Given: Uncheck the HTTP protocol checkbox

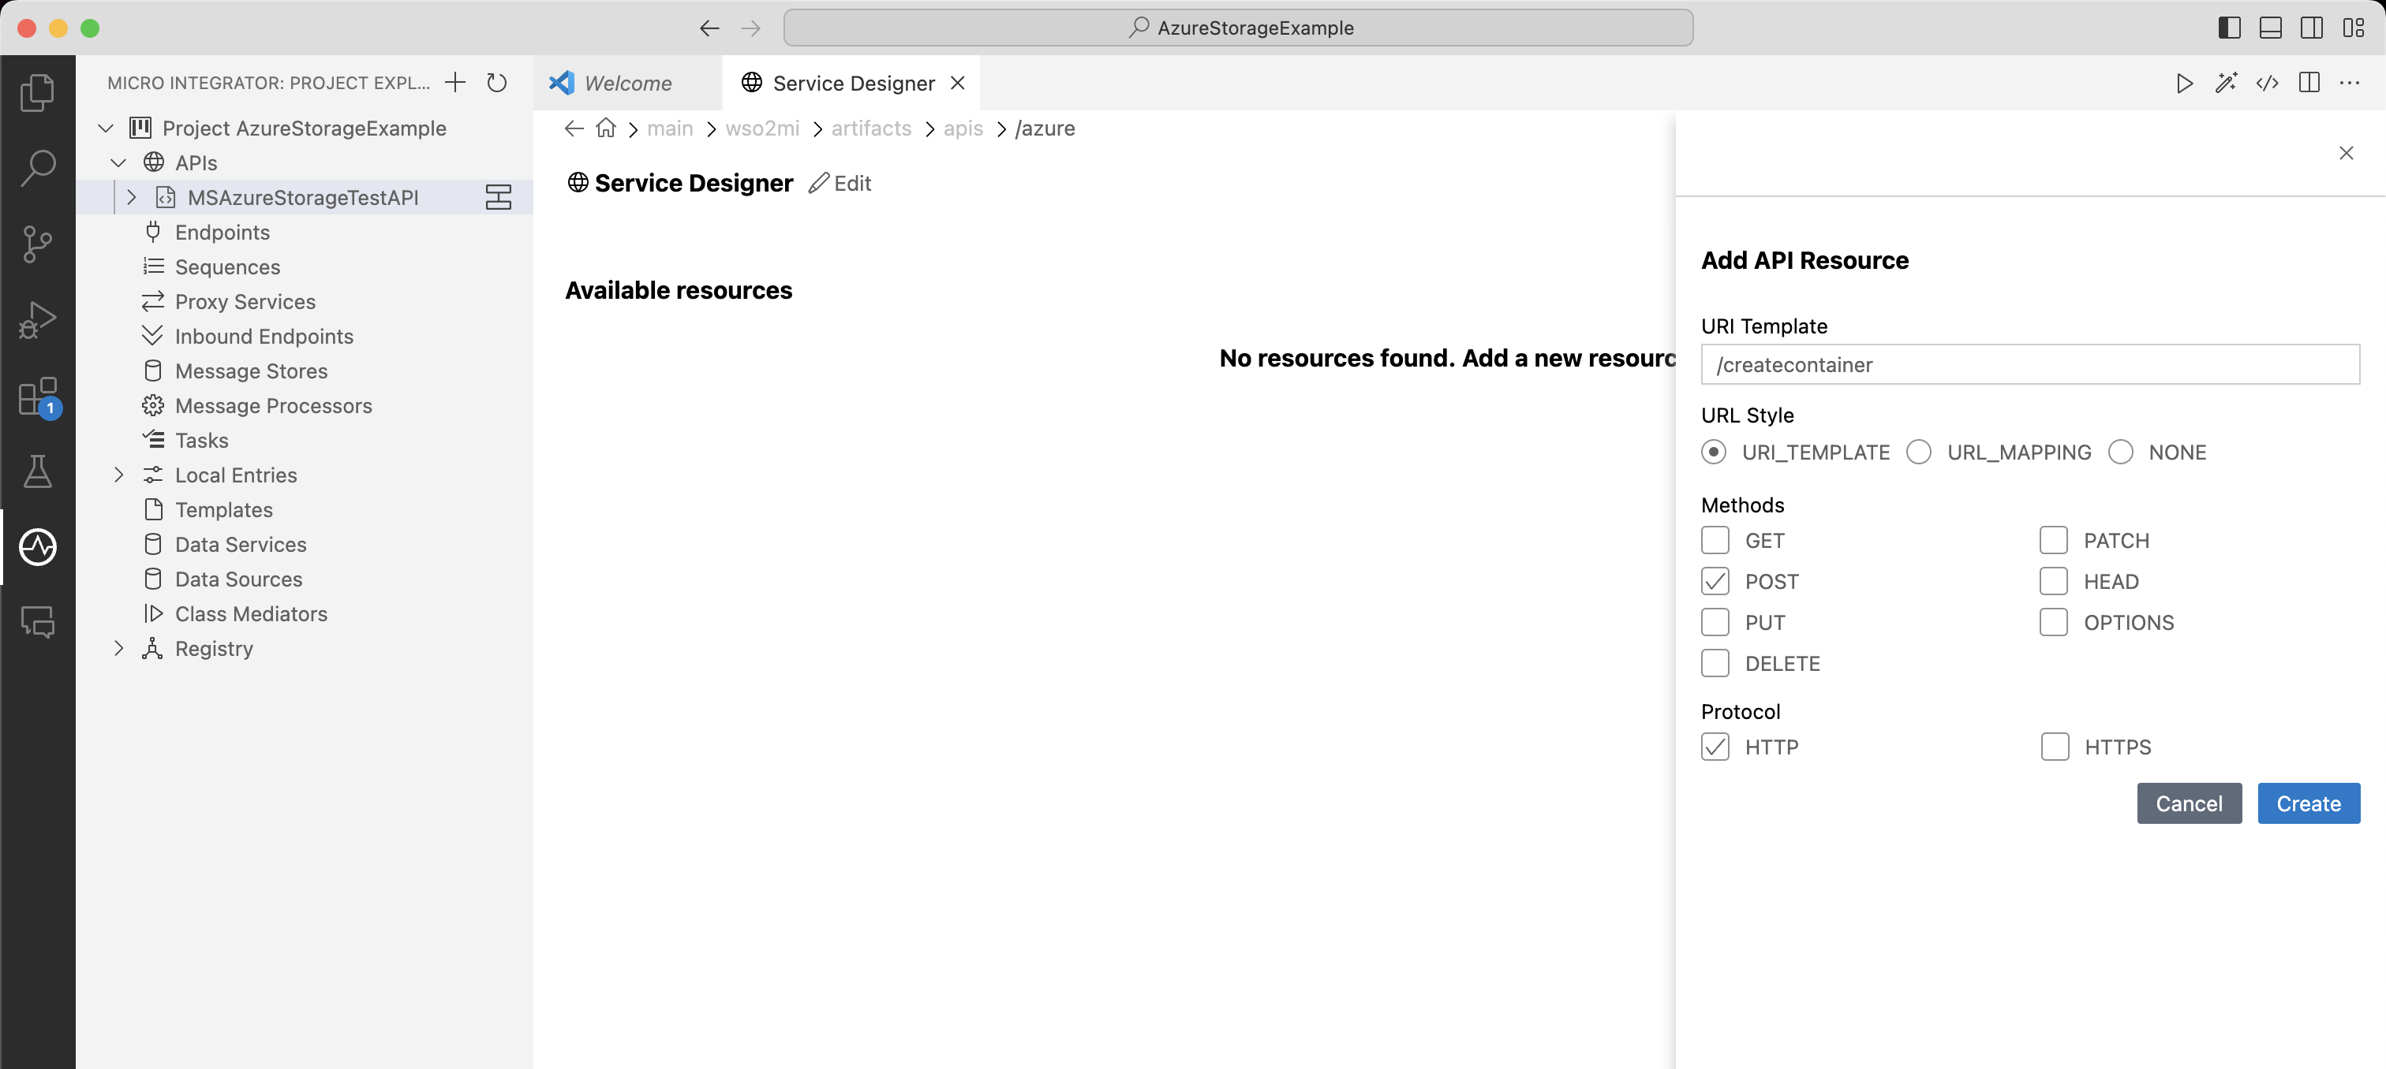Looking at the screenshot, I should point(1715,746).
